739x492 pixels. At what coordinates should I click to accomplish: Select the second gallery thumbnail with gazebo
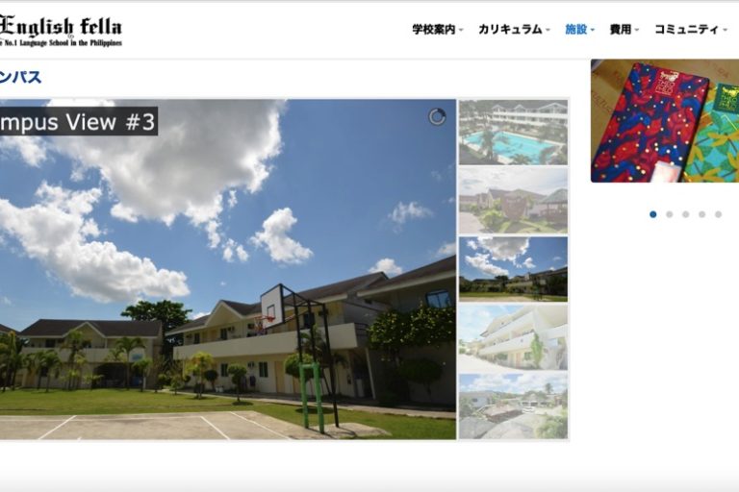click(513, 201)
